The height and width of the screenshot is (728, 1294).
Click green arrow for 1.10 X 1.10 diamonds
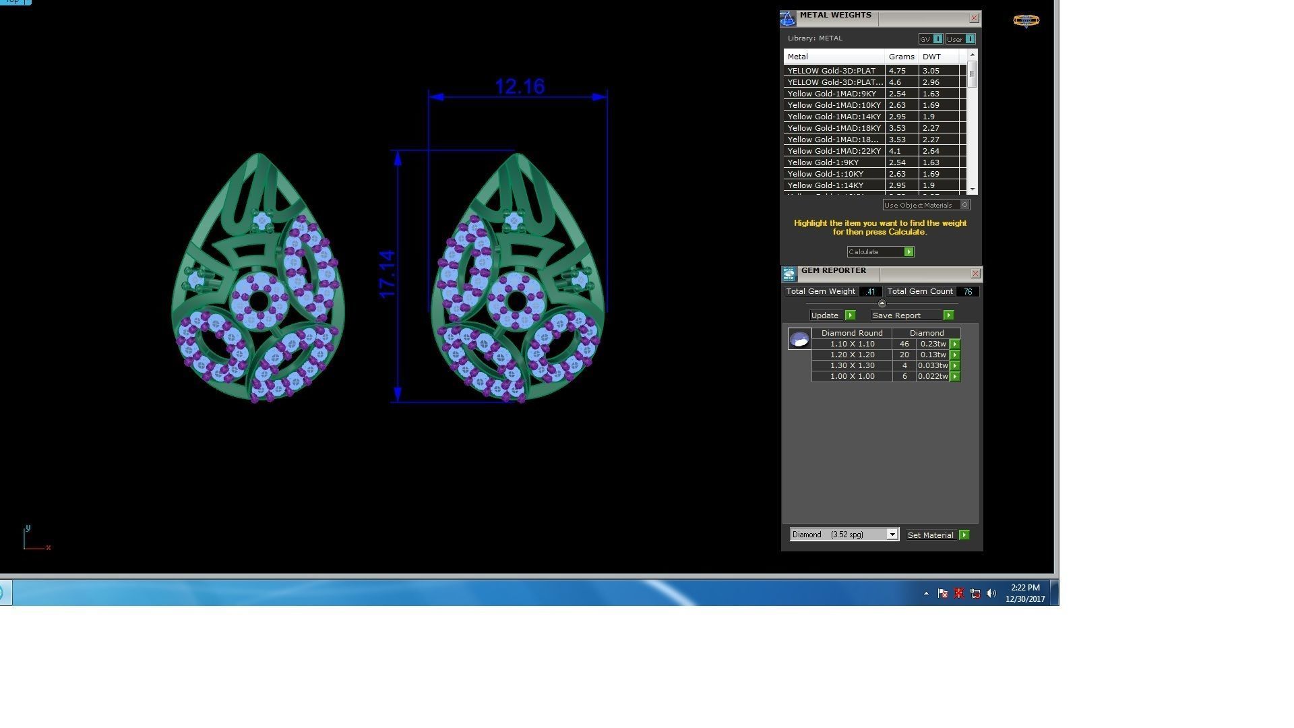tap(955, 344)
